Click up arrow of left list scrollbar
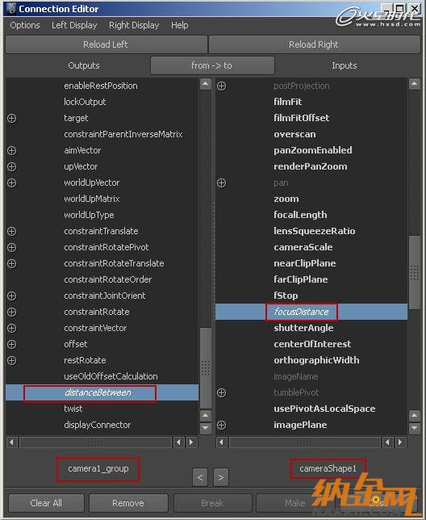Image resolution: width=426 pixels, height=520 pixels. (206, 84)
